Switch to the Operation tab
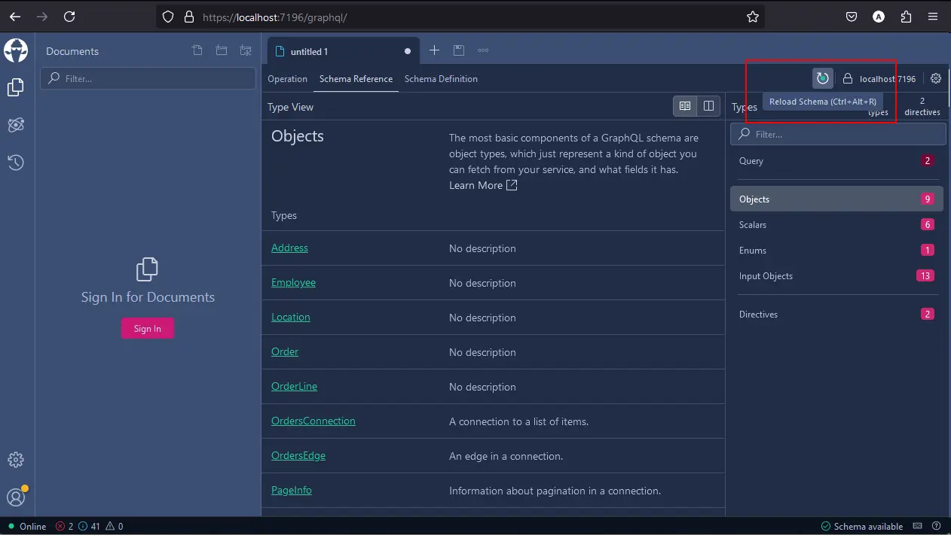The width and height of the screenshot is (951, 535). click(288, 78)
